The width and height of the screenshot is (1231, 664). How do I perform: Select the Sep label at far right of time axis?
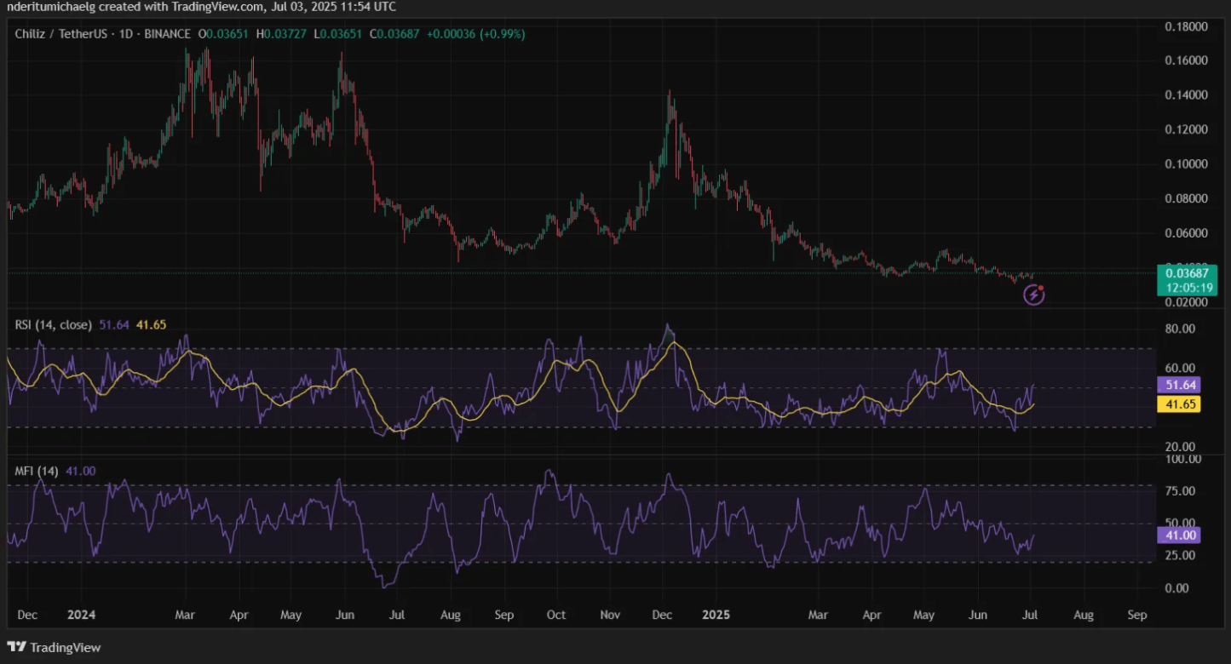click(x=1136, y=614)
